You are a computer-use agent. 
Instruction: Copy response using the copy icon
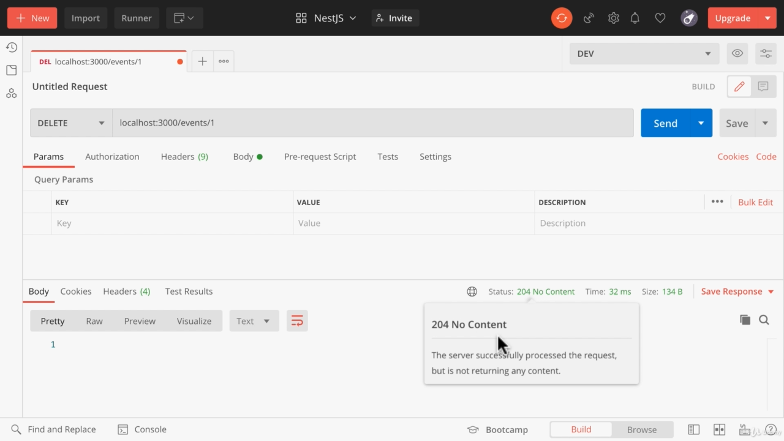tap(745, 320)
